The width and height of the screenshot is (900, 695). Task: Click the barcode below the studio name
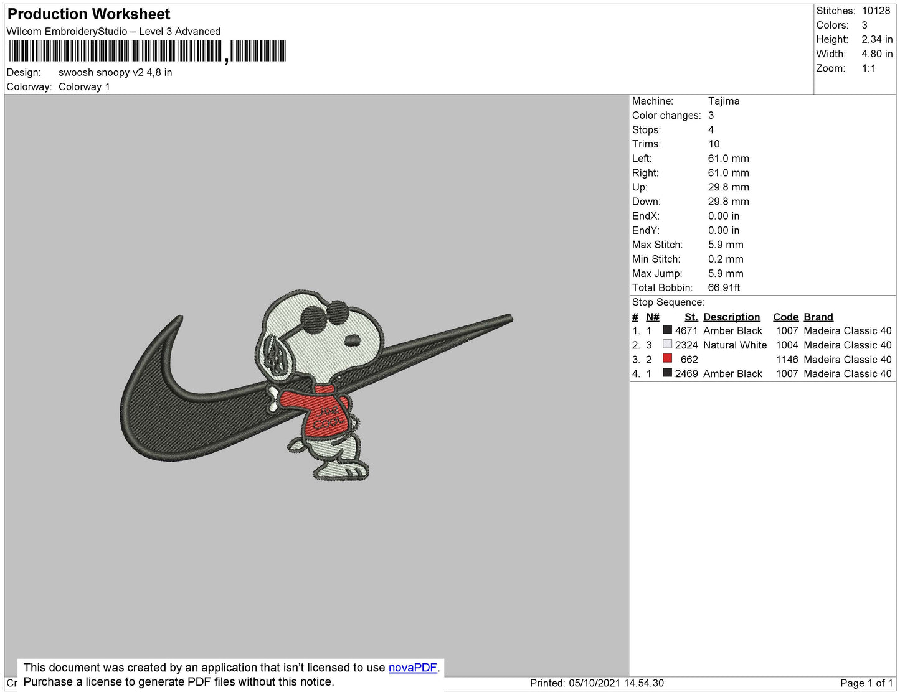(146, 51)
